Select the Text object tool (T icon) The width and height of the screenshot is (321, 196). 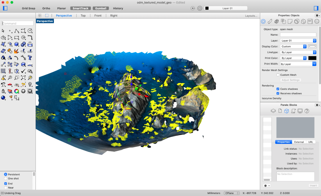(x=30, y=58)
